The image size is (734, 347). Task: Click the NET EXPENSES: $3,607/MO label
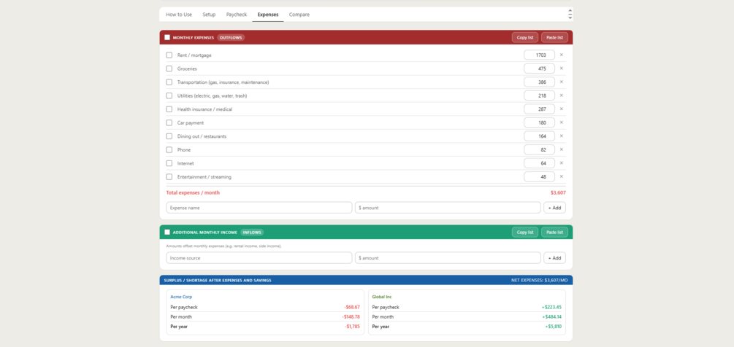click(x=539, y=280)
